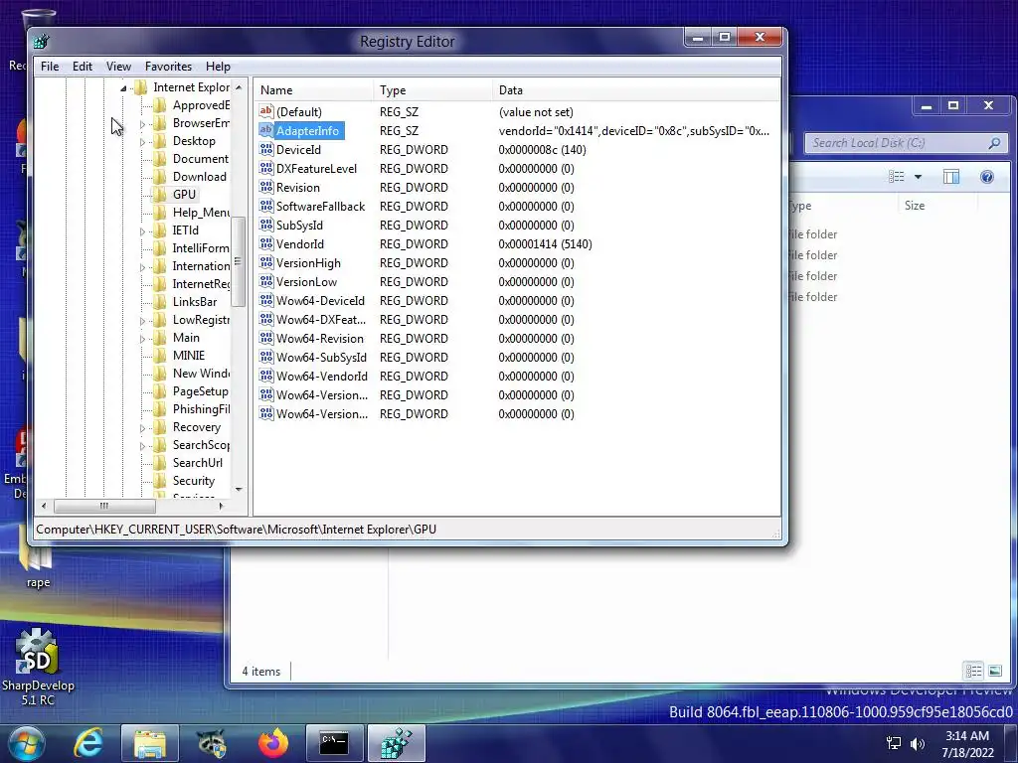
Task: Click the DXFeatureLevel DWORD icon
Action: tap(266, 168)
